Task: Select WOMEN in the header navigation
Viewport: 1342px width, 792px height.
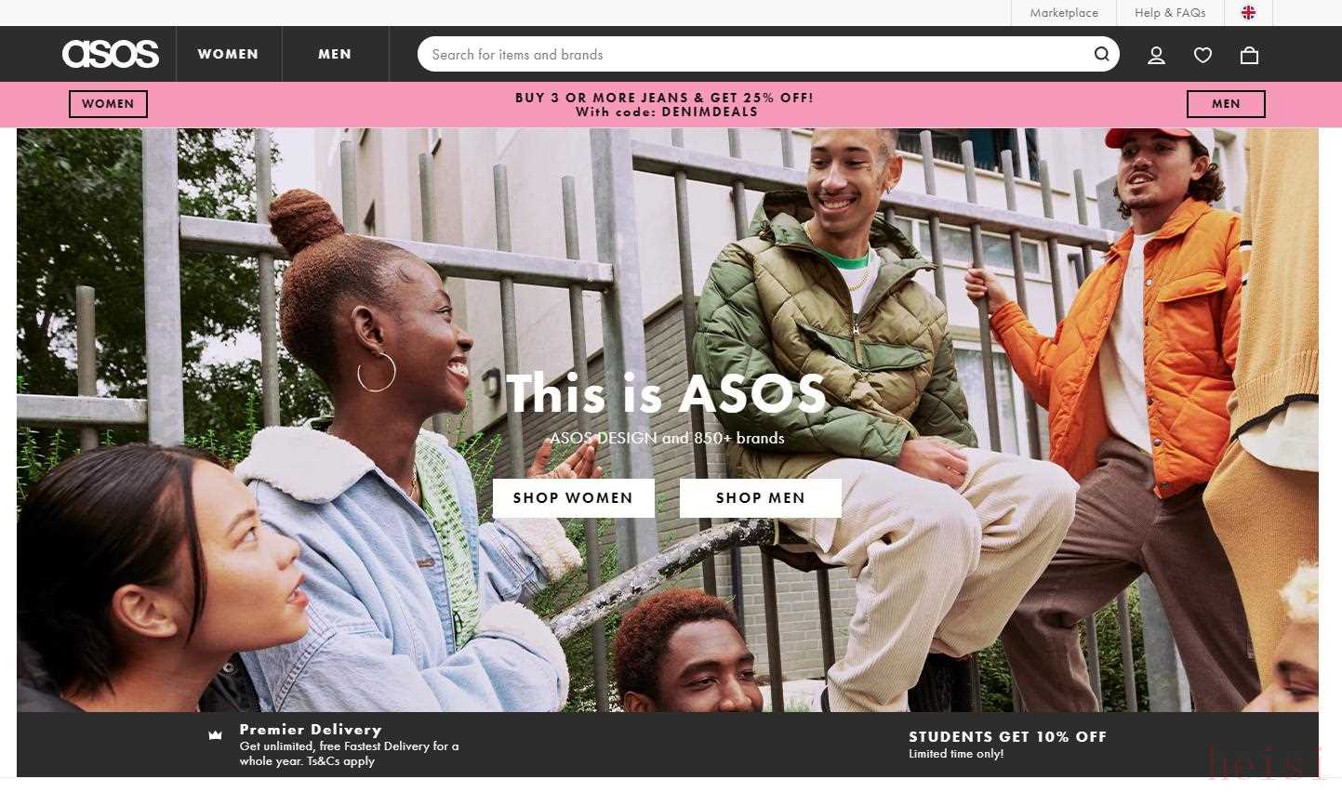Action: pos(228,54)
